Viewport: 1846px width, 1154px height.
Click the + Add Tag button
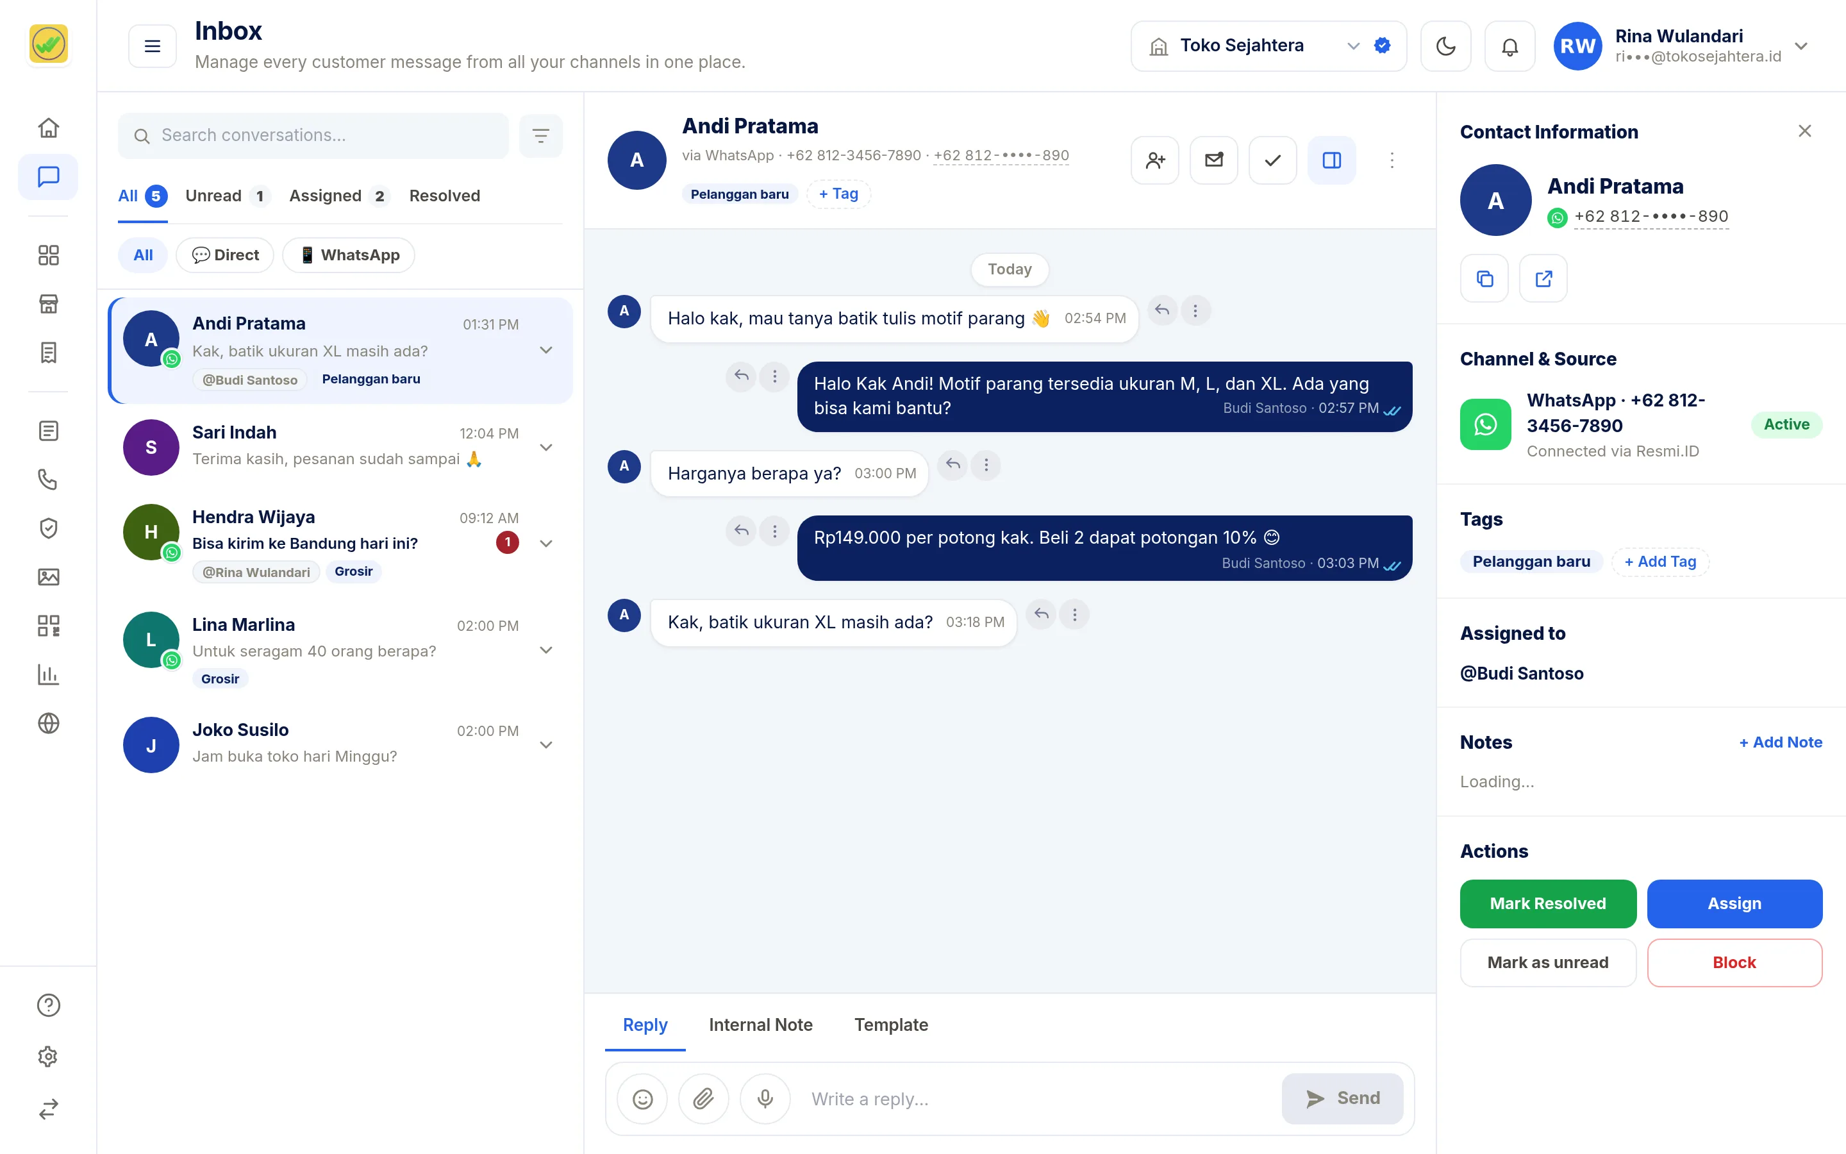(1660, 562)
